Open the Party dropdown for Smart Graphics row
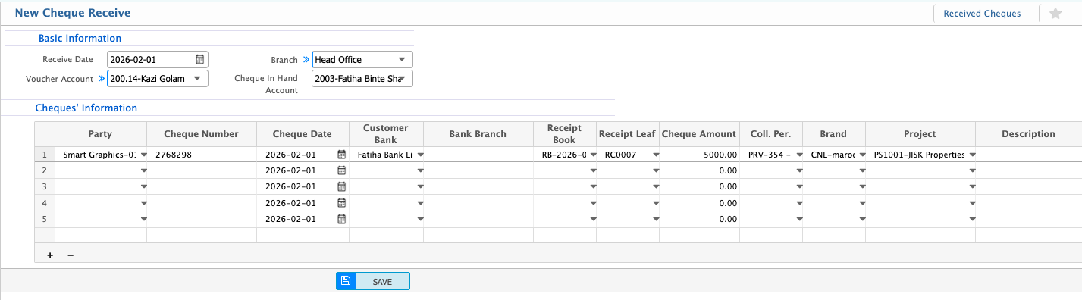This screenshot has width=1082, height=300. pos(143,155)
